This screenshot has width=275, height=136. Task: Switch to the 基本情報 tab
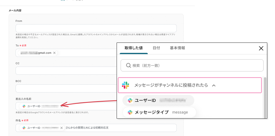pyautogui.click(x=177, y=48)
